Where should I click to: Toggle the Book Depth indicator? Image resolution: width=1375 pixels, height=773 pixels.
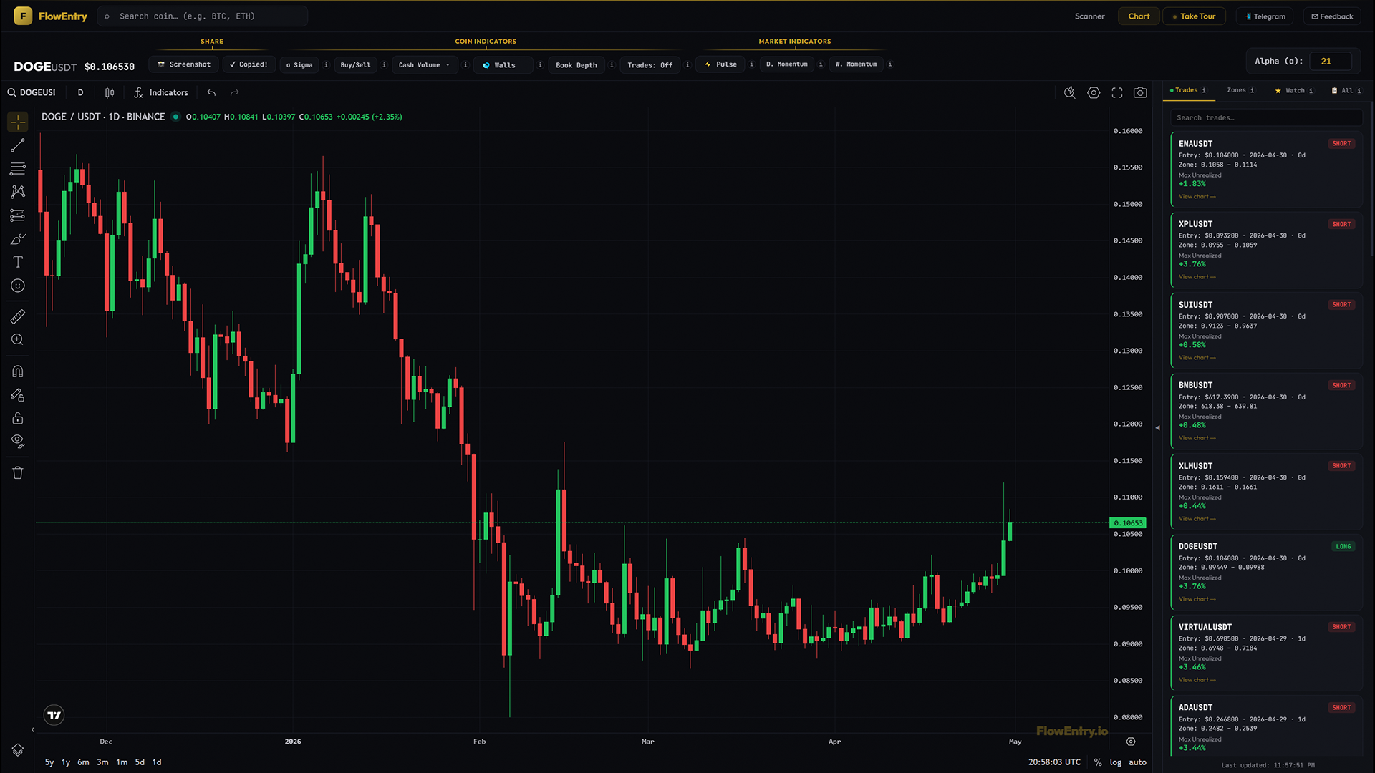[x=576, y=65]
